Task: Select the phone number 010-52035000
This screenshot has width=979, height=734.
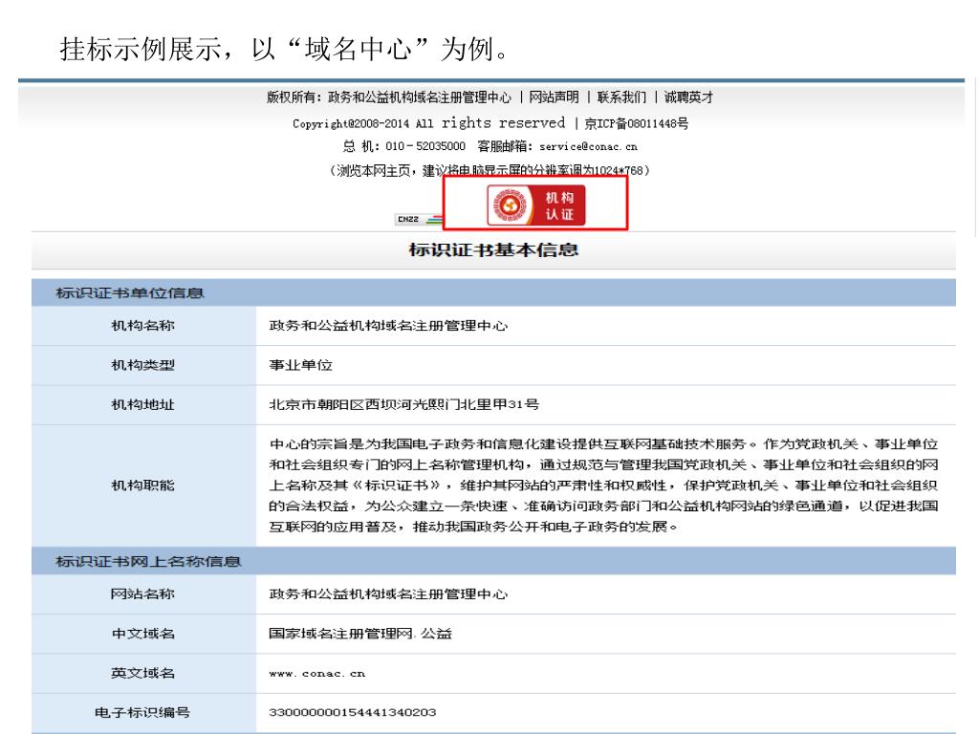Action: (425, 146)
